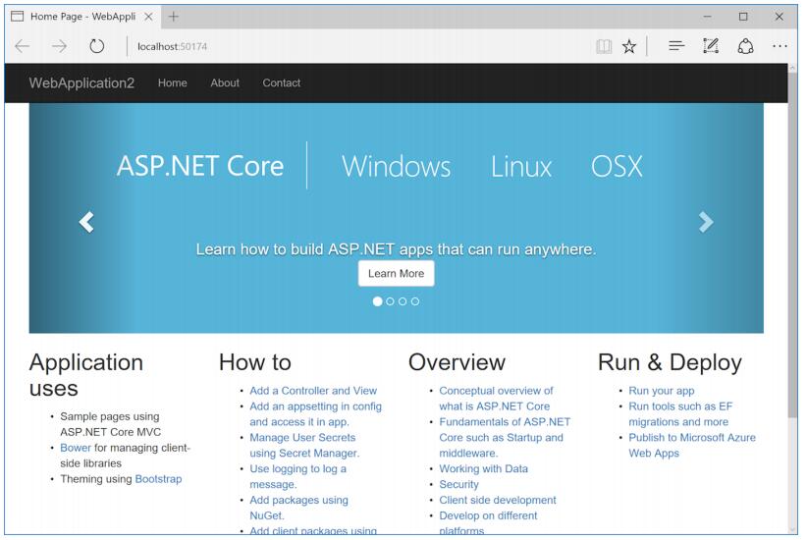This screenshot has height=540, width=807.
Task: Click the Application uses heading
Action: tap(86, 375)
